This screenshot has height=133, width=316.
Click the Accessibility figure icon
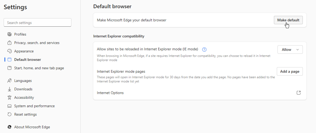[9, 98]
